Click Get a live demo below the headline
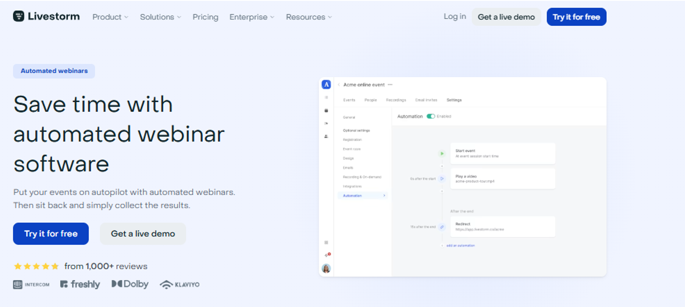The width and height of the screenshot is (685, 307). click(x=143, y=234)
